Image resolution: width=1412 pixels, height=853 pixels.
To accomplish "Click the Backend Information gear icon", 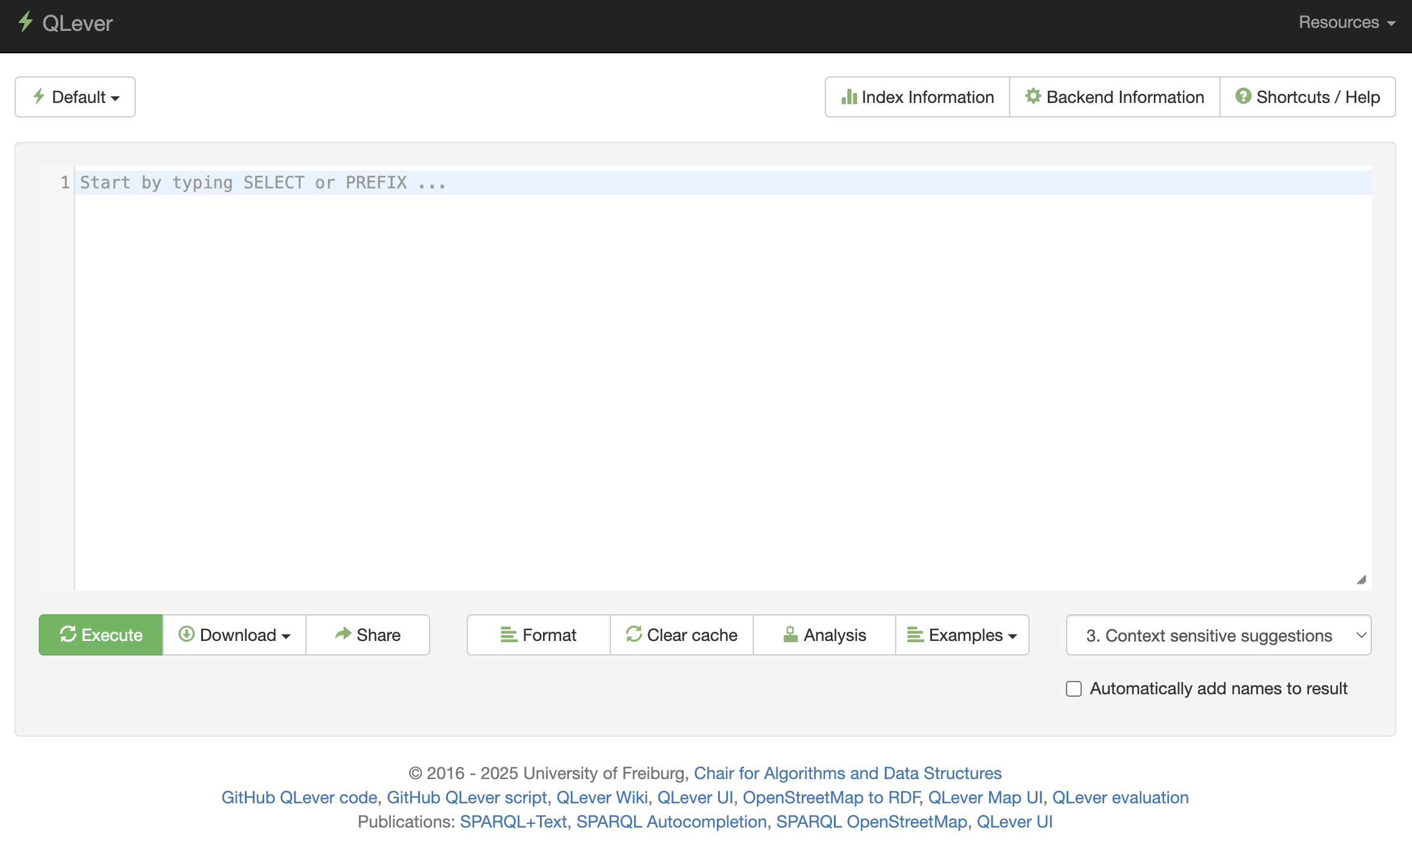I will 1033,96.
